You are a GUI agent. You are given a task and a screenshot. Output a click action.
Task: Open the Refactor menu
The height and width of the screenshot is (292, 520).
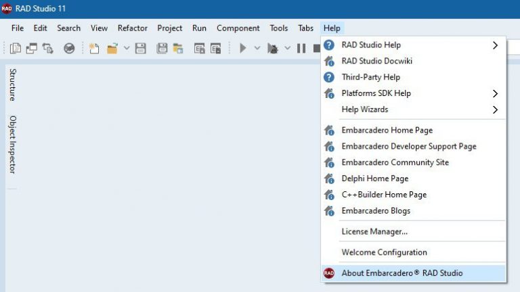click(x=132, y=28)
